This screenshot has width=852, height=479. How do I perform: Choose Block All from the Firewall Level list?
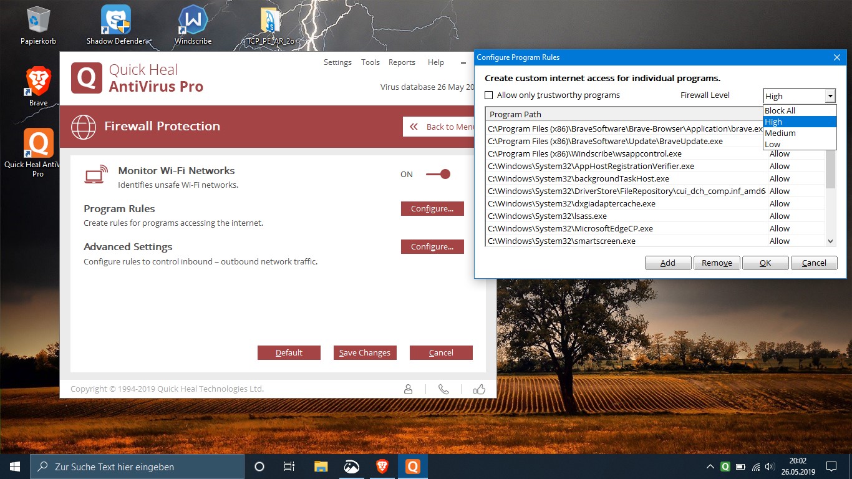pos(800,110)
